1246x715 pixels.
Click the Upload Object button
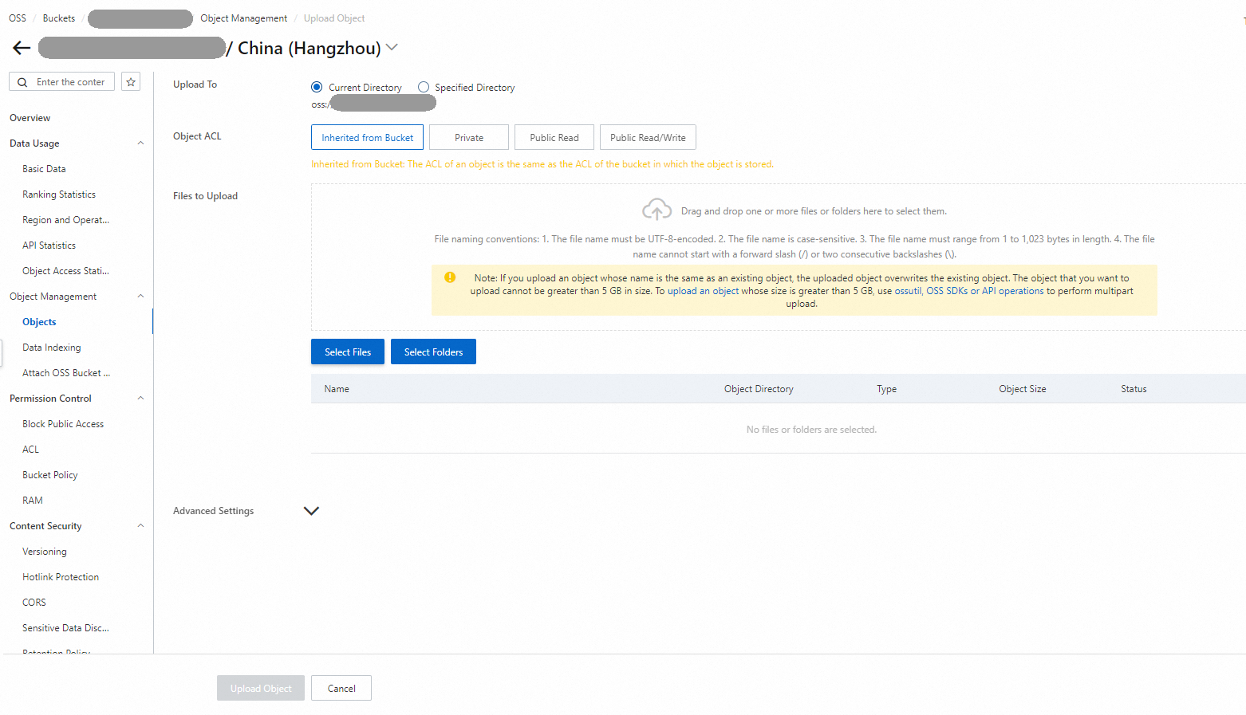click(261, 688)
